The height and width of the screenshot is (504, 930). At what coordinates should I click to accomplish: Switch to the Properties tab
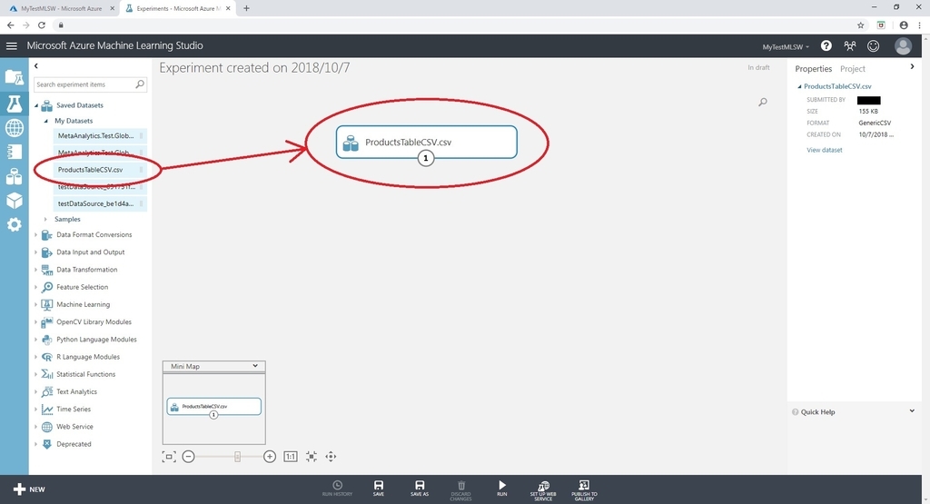pyautogui.click(x=813, y=69)
